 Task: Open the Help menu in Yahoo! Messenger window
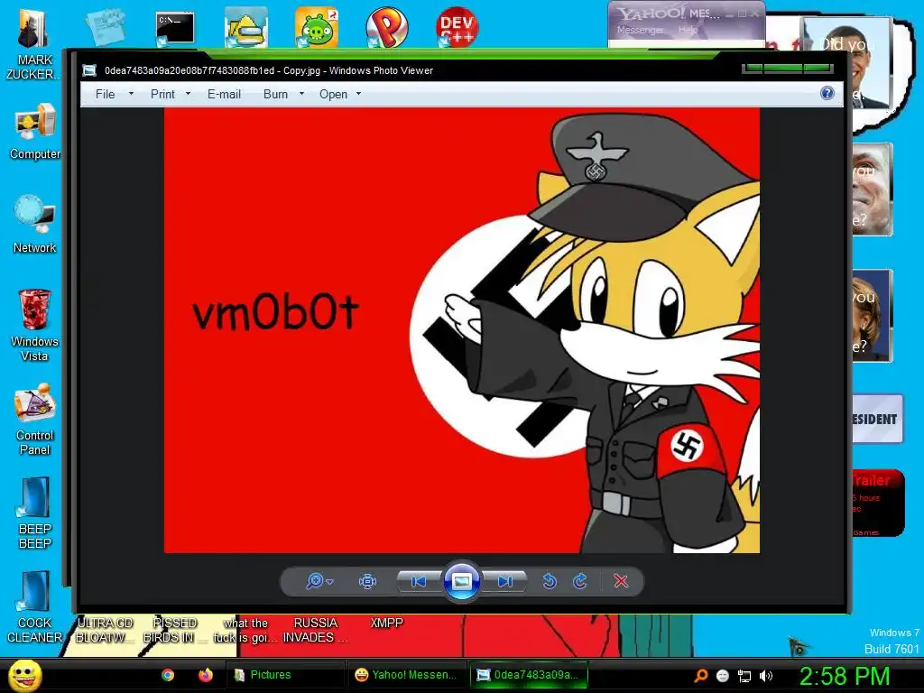687,30
